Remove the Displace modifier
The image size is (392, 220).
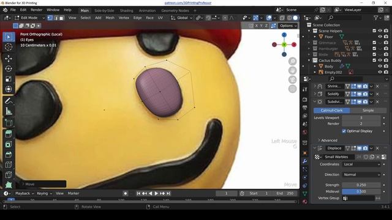[x=377, y=148]
